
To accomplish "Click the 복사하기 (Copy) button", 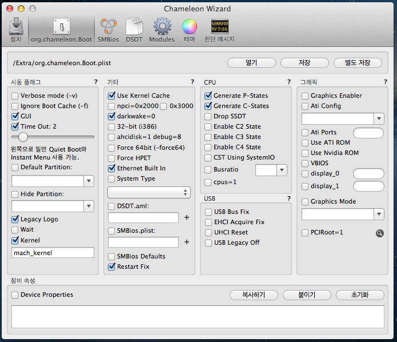I will (254, 295).
